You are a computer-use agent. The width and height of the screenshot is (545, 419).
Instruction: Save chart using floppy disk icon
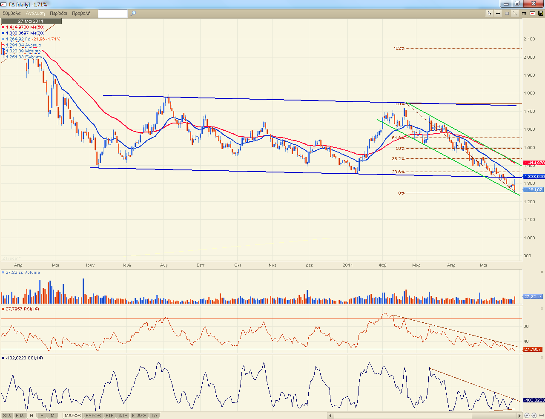[541, 13]
